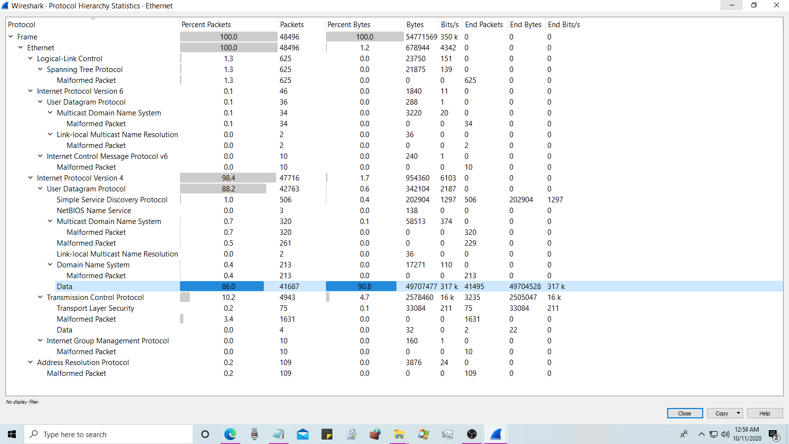Screen dimensions: 789x444
Task: Sort by the Bits/s column header
Action: point(451,25)
